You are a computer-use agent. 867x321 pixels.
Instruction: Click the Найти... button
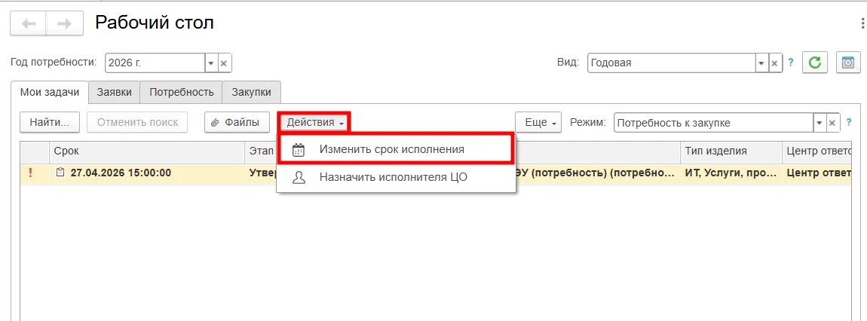point(50,123)
